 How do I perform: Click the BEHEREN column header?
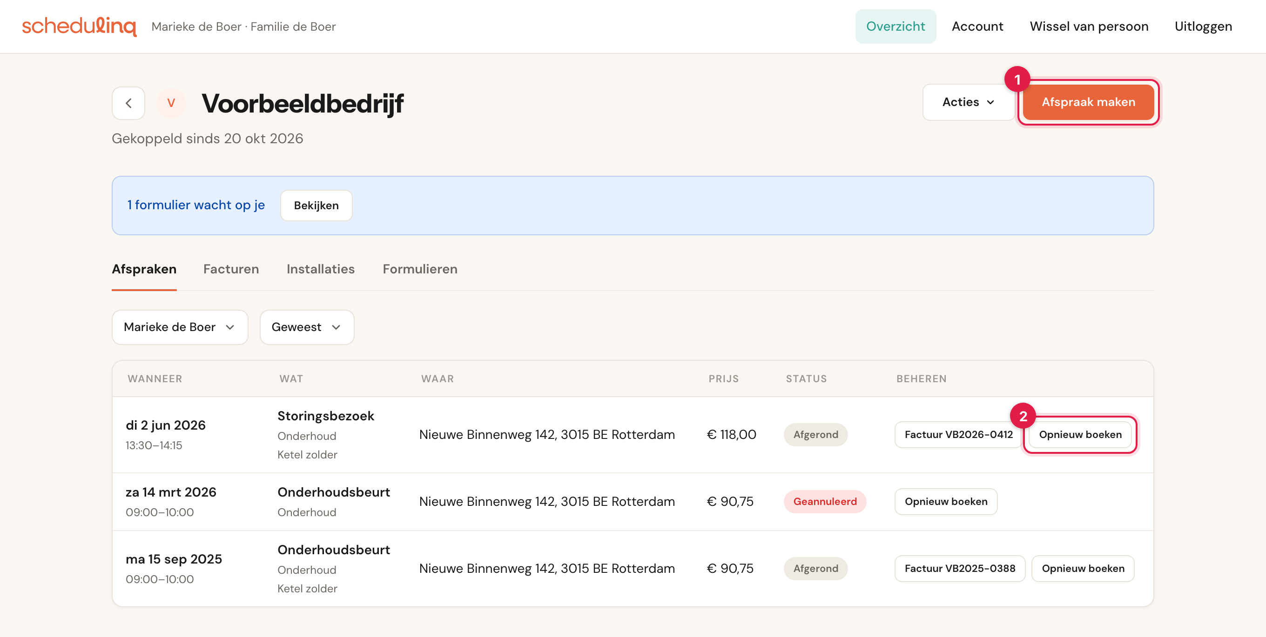pos(922,378)
